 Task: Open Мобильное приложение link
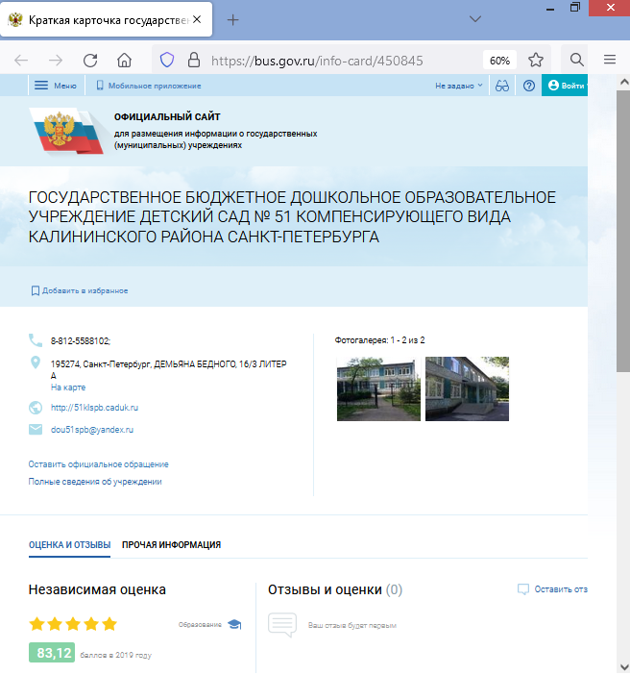point(148,86)
